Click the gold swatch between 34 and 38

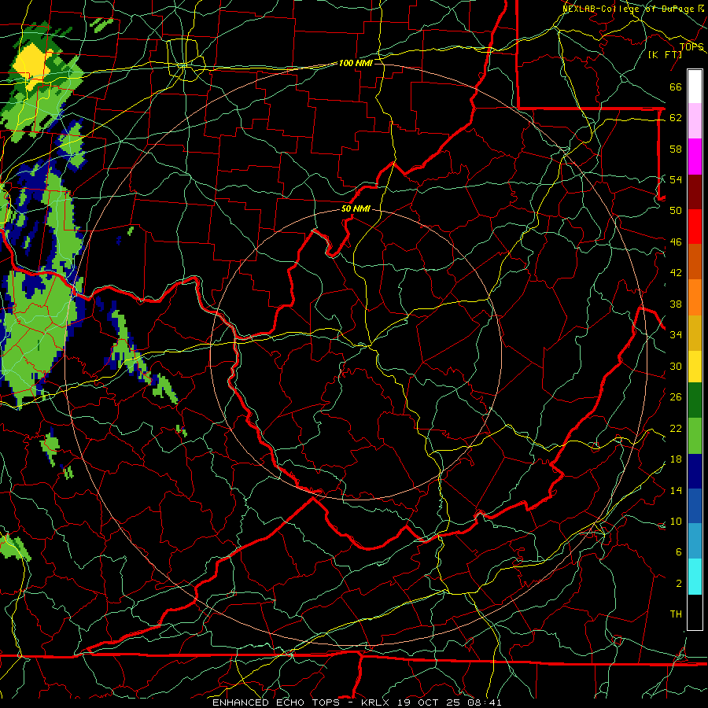(x=695, y=332)
